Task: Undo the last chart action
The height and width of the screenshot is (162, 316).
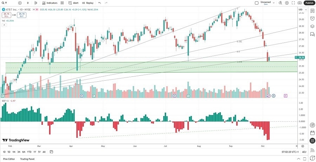Action: pyautogui.click(x=100, y=3)
